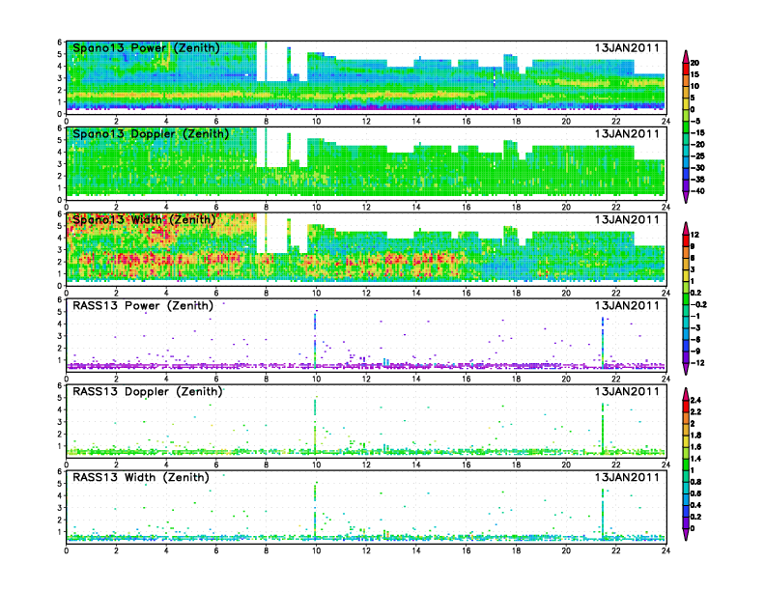Click the hour-10 vertical spike in RASS13 Power
Screen dimensions: 765x591
coord(316,338)
